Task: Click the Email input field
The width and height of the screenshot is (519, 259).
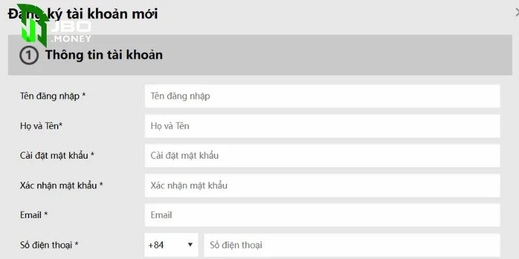Action: coord(322,215)
